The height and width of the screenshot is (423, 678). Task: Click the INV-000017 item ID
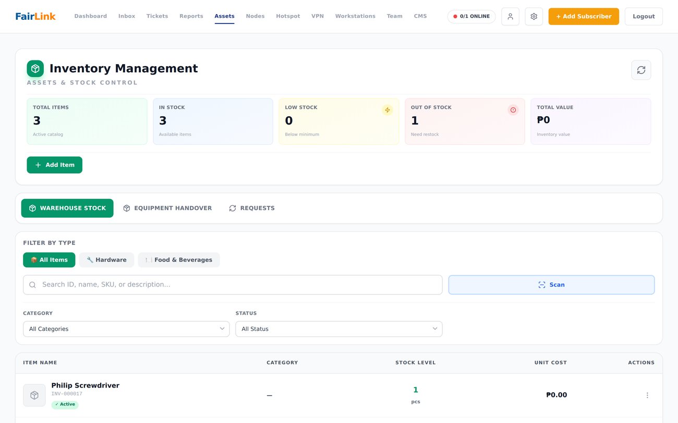67,394
